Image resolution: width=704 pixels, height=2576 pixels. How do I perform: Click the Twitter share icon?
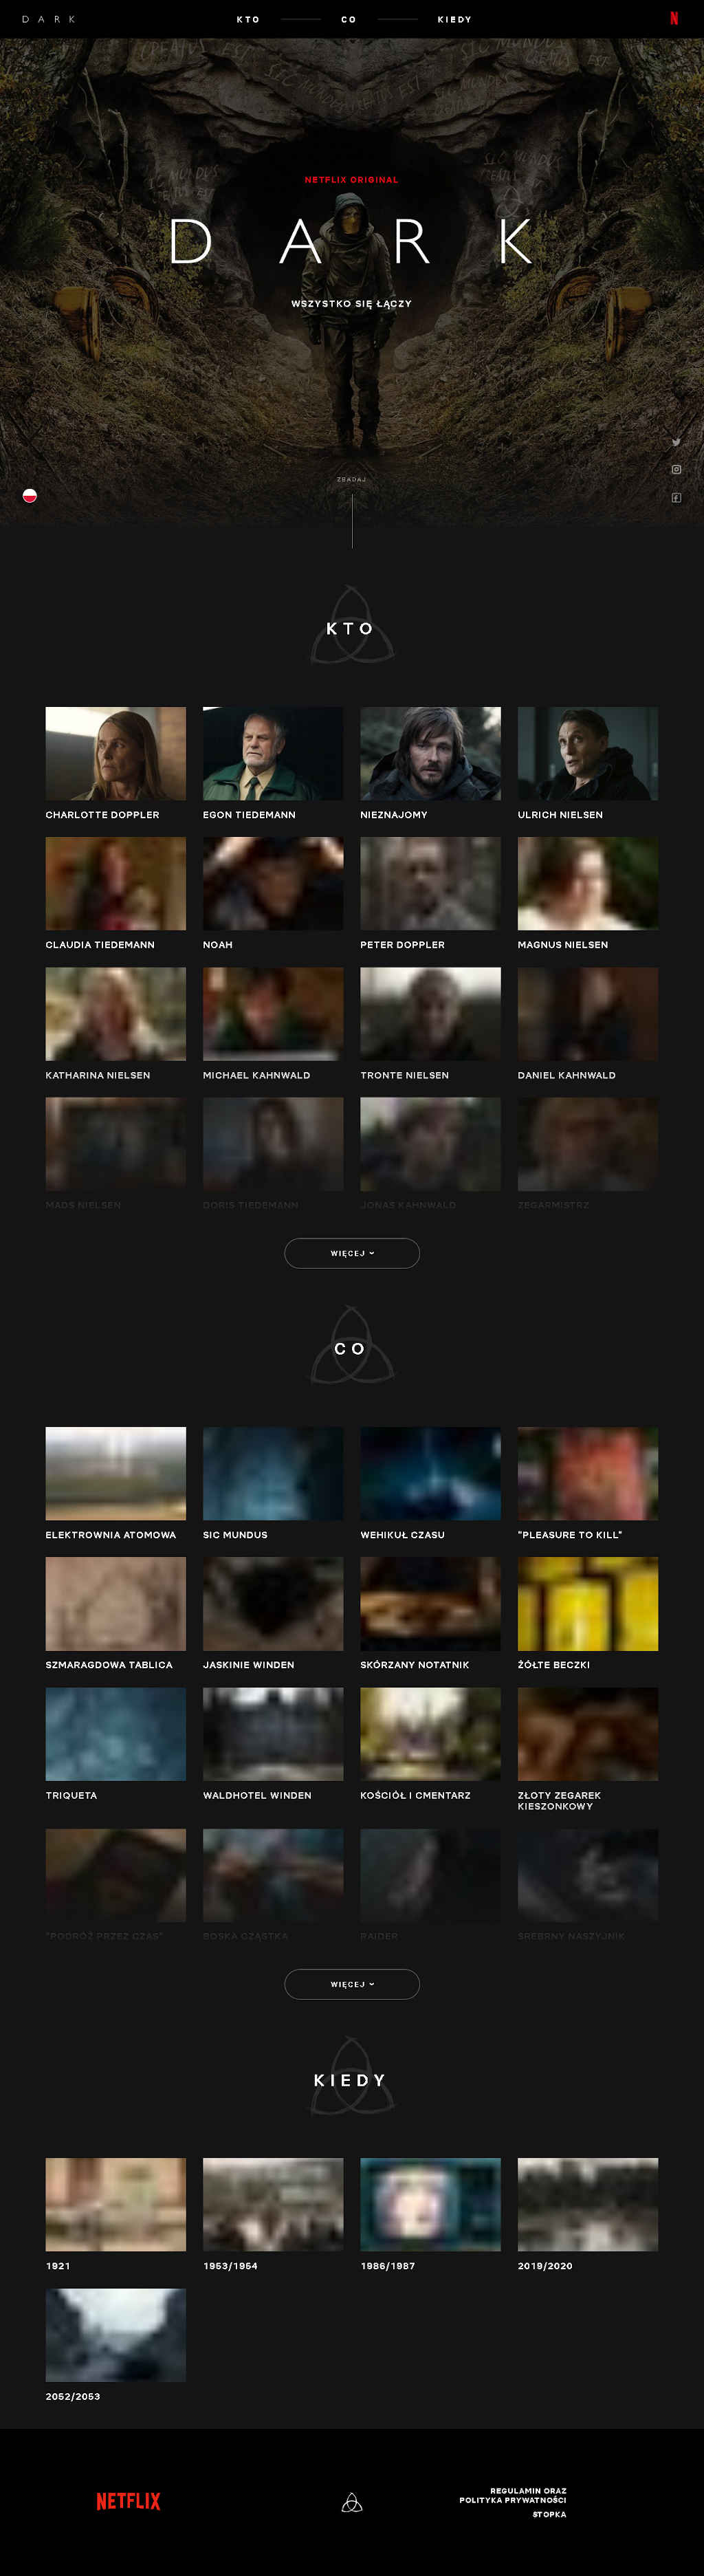tap(676, 442)
